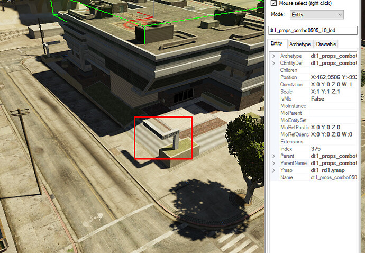Toggle the Mouse select (right click) checkbox
Screen dimensions: 365x253
274,3
